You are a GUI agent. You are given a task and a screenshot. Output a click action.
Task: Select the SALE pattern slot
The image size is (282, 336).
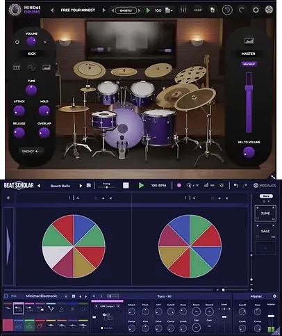(x=265, y=231)
